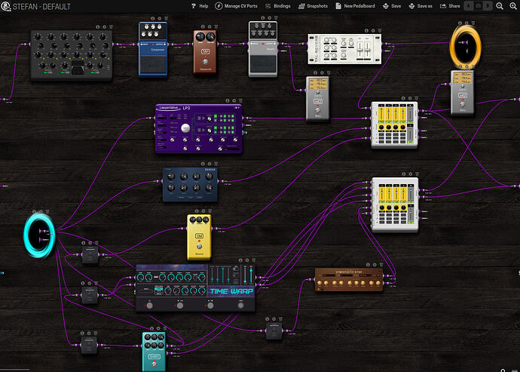
Task: Delete the blue Compressor pedal with trash icon
Action: point(166,19)
